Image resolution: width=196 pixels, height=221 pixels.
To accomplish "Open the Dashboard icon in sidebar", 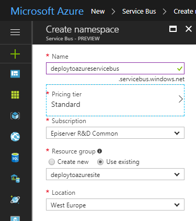I will (15, 74).
